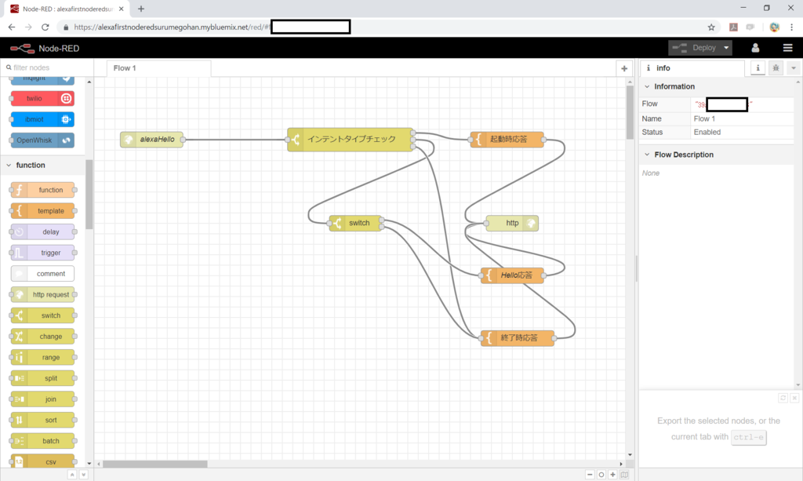Select the 終了時応答 template node
Viewport: 803px width, 481px height.
[518, 338]
